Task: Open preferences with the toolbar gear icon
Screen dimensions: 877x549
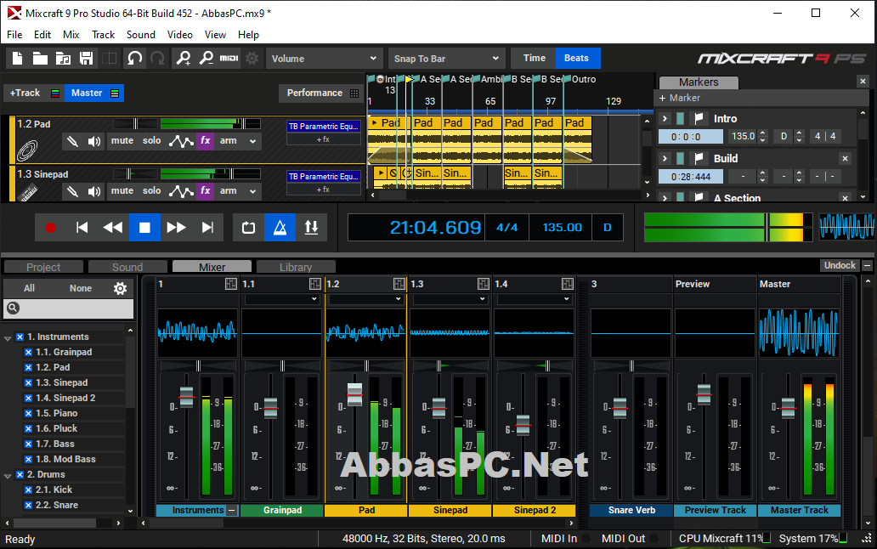Action: [252, 58]
